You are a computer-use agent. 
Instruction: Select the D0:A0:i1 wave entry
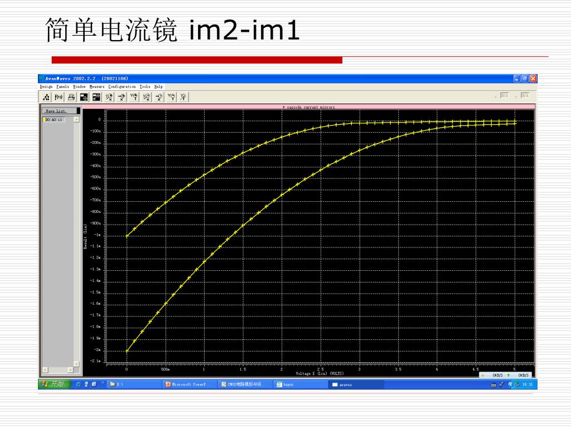(54, 120)
